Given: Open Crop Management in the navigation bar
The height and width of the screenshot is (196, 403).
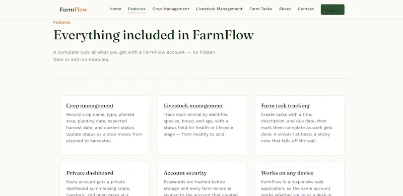Looking at the screenshot, I should pyautogui.click(x=171, y=9).
